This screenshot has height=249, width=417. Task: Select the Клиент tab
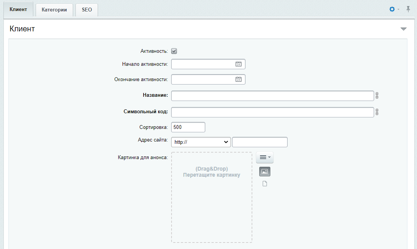point(18,9)
